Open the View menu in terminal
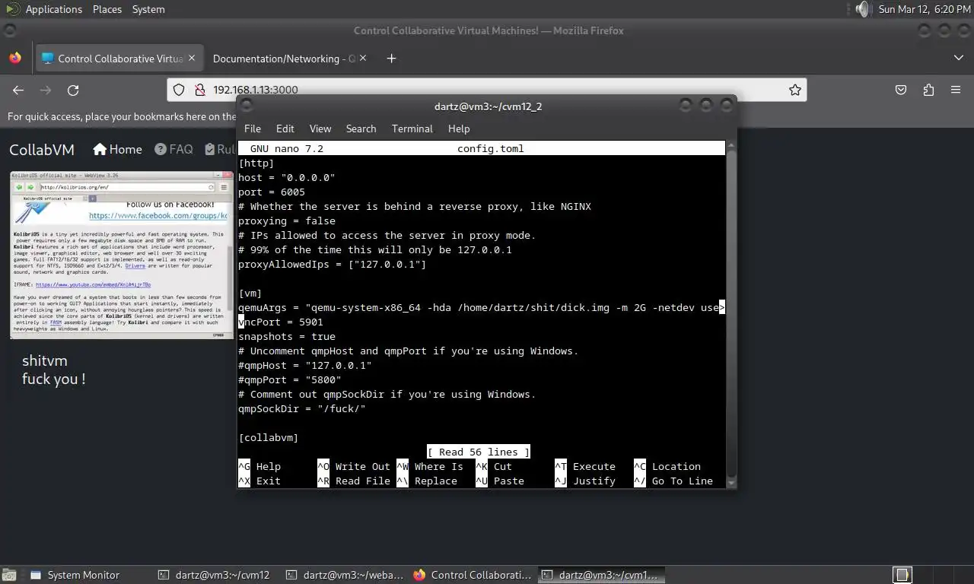This screenshot has width=974, height=584. coord(320,129)
